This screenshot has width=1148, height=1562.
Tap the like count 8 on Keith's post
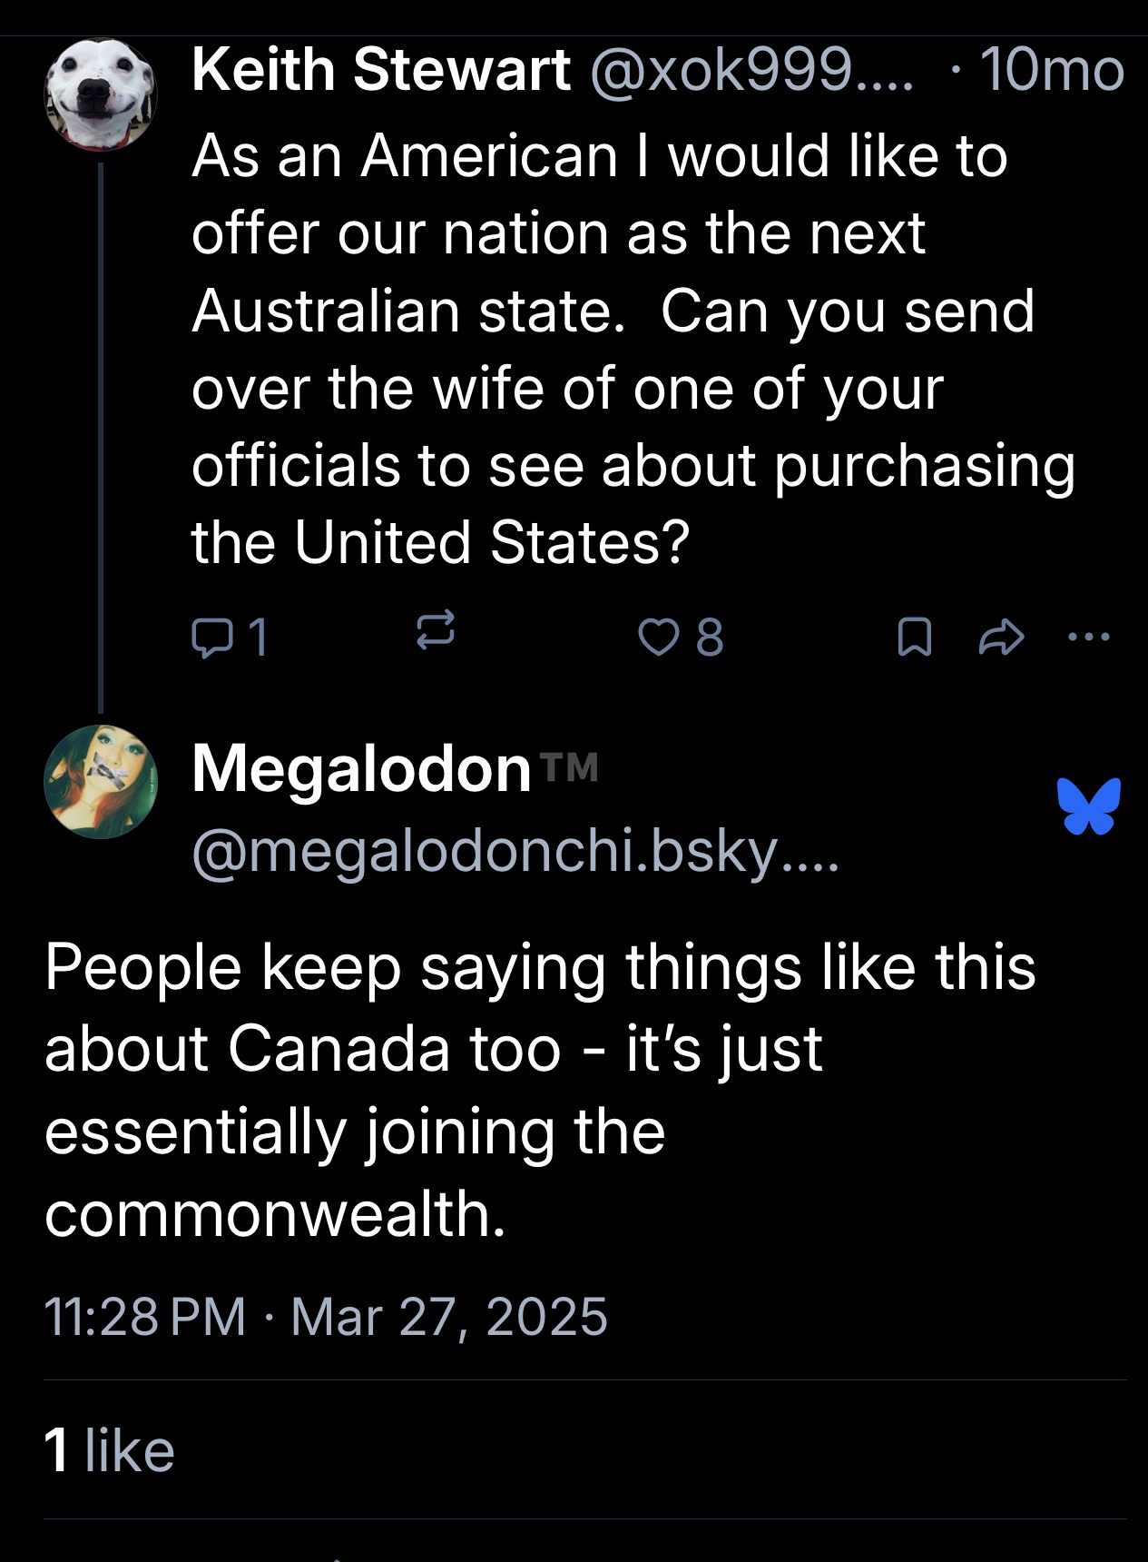coord(710,637)
